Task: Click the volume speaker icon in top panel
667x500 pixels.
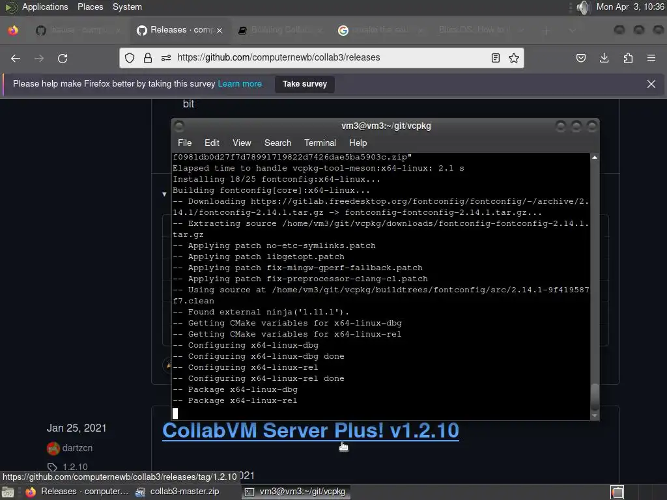Action: (583, 7)
